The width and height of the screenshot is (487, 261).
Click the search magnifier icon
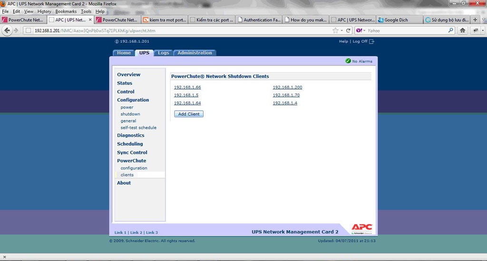pos(451,30)
